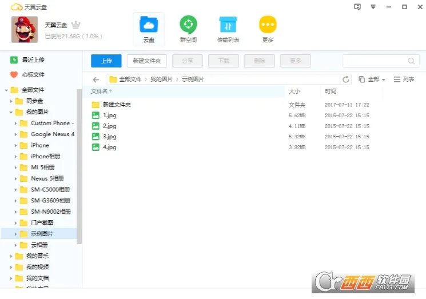Expand the 我的视频 tree node arrow

pyautogui.click(x=11, y=267)
